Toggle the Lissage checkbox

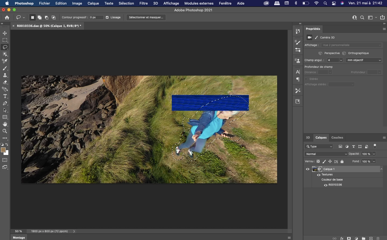pos(107,17)
